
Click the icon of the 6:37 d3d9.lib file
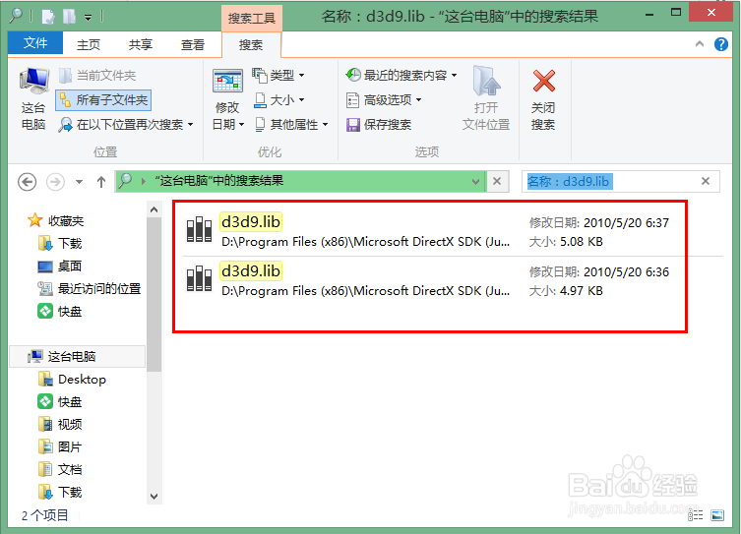(x=199, y=229)
